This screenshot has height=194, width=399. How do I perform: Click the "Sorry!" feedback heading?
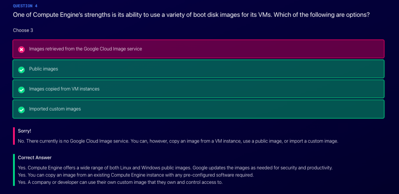pos(24,131)
